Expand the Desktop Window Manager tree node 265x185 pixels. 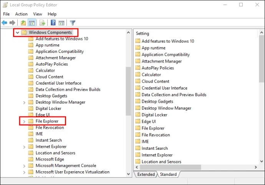[x=24, y=102]
